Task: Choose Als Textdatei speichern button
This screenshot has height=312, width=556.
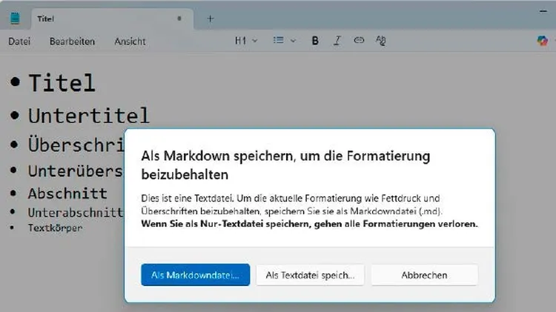Action: pyautogui.click(x=310, y=275)
